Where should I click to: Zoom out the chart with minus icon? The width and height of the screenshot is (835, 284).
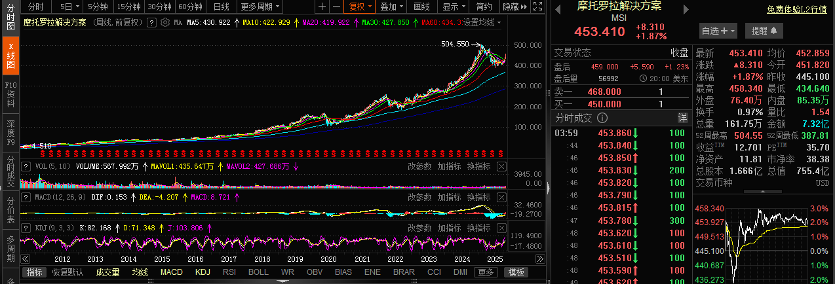(x=336, y=7)
